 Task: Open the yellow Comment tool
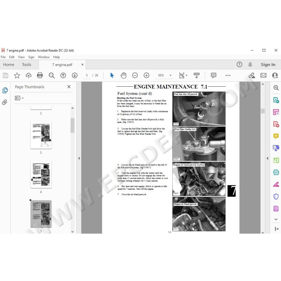pyautogui.click(x=276, y=136)
